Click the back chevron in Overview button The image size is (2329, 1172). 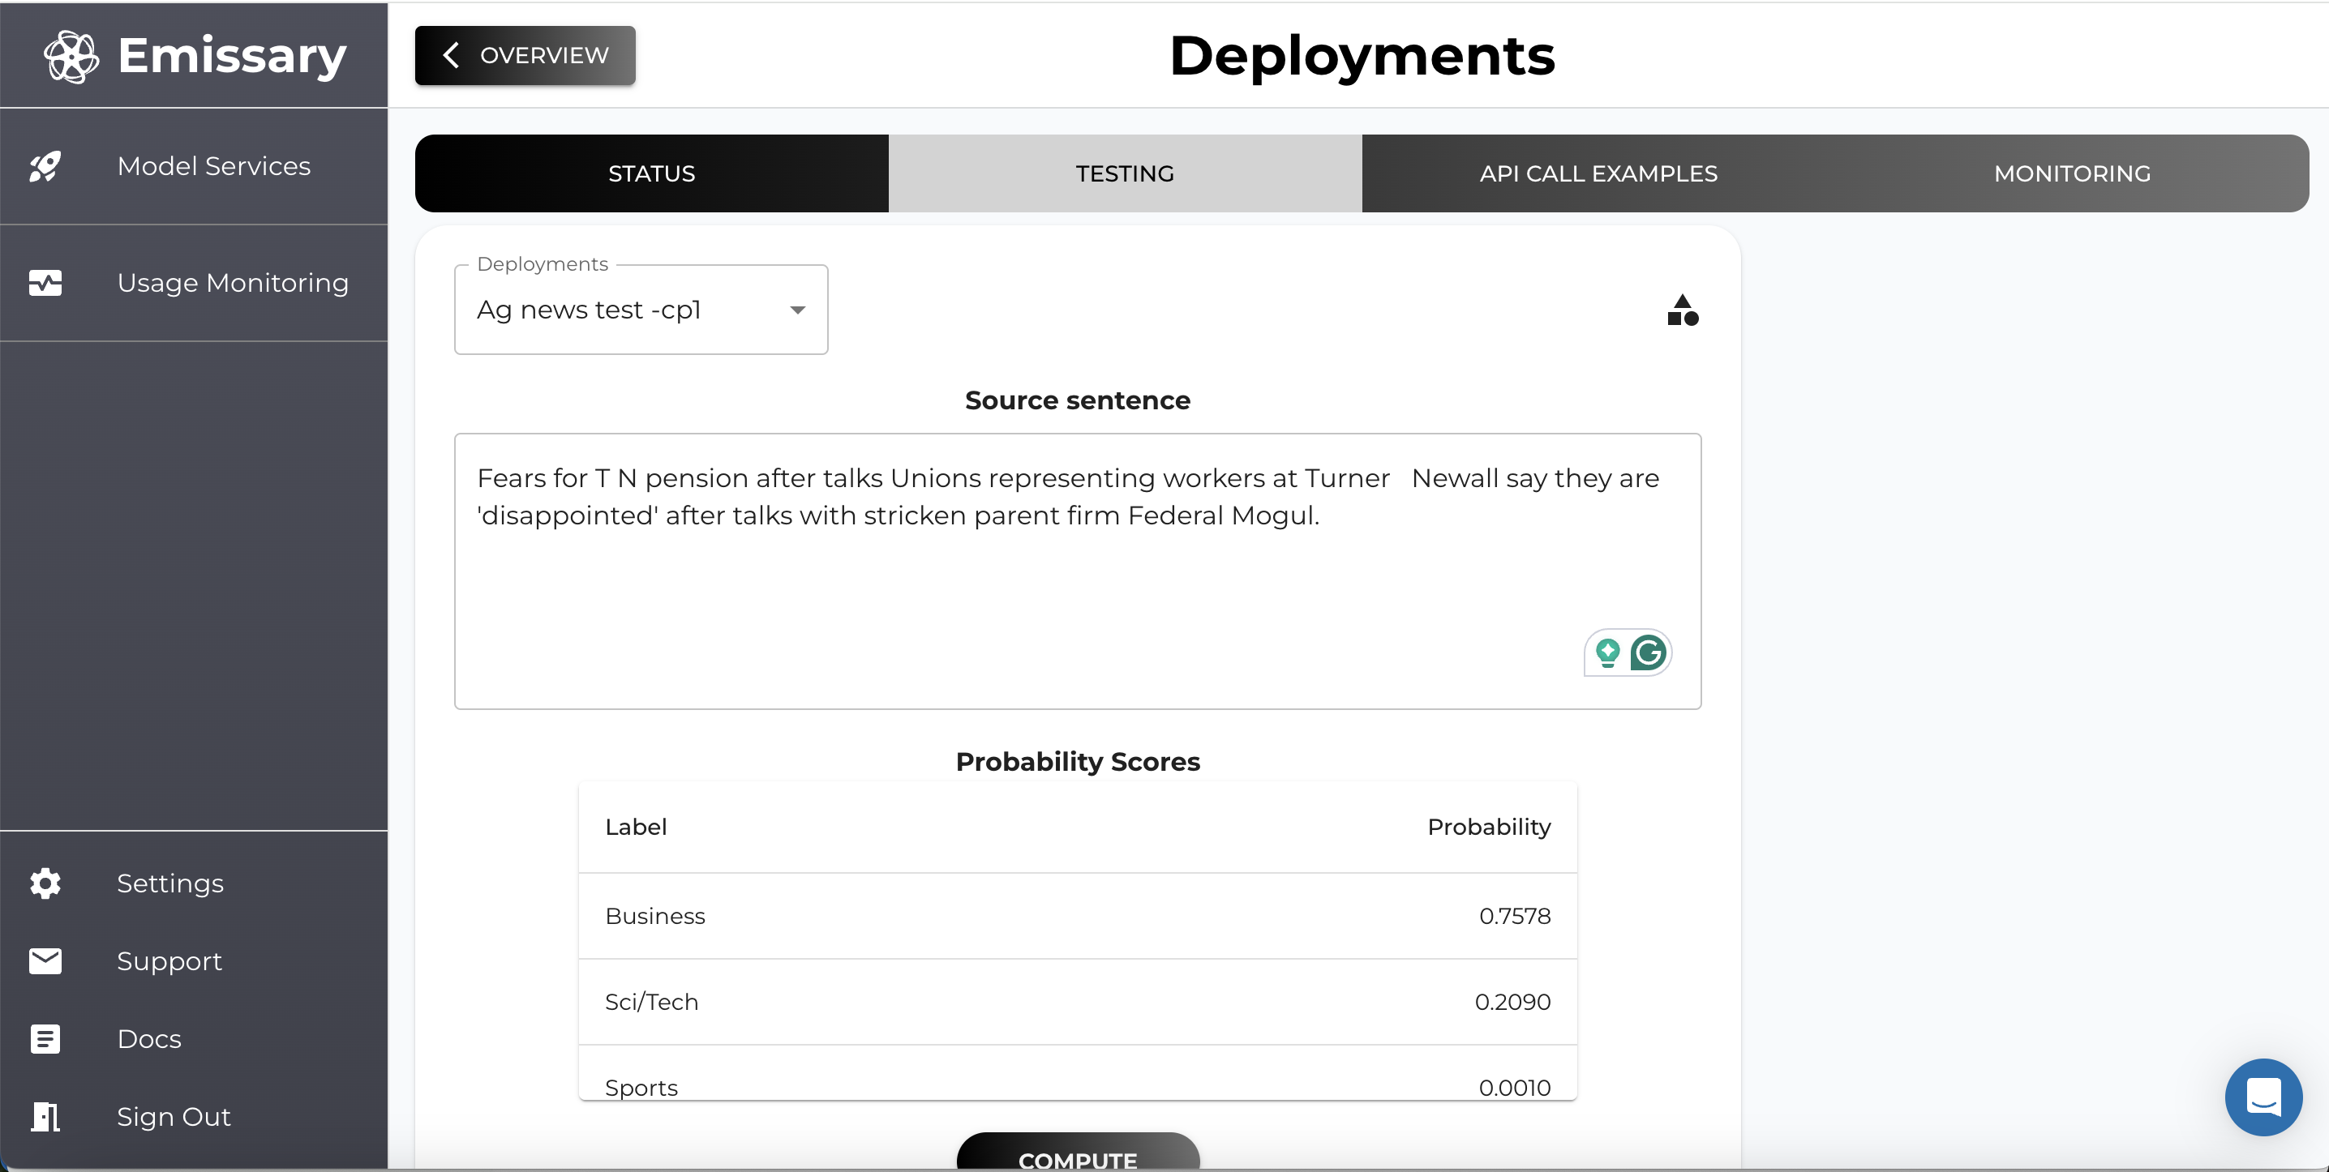click(x=451, y=55)
